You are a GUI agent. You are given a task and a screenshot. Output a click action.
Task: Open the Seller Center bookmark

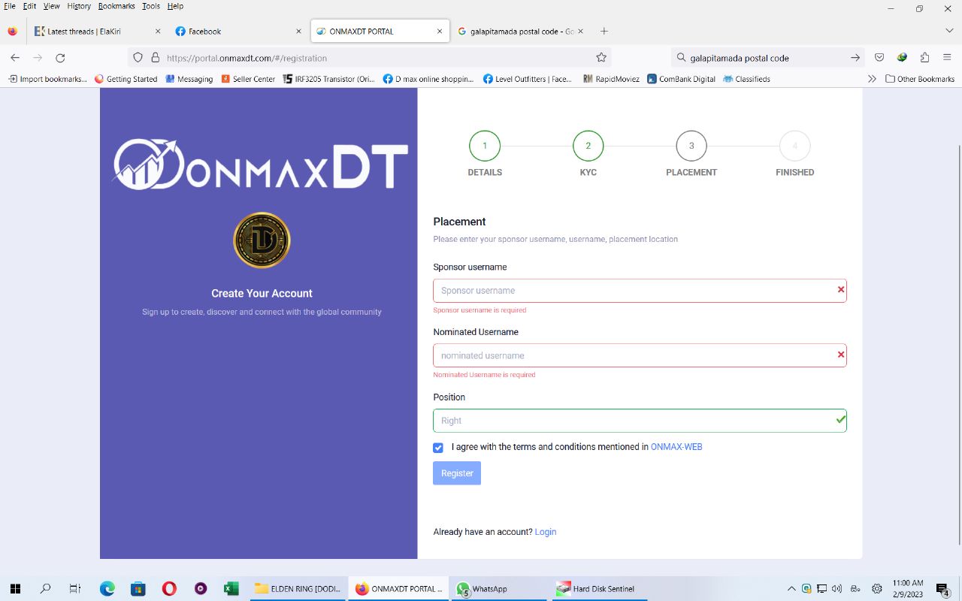[248, 79]
